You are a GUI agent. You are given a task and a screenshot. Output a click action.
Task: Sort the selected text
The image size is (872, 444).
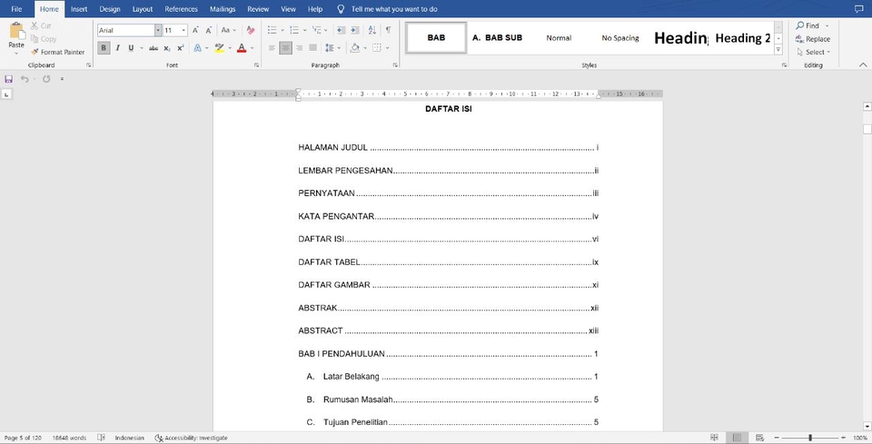(x=372, y=30)
